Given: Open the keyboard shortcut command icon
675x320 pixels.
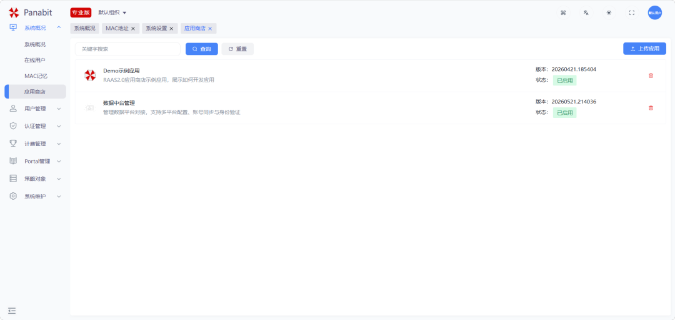Looking at the screenshot, I should pos(563,12).
